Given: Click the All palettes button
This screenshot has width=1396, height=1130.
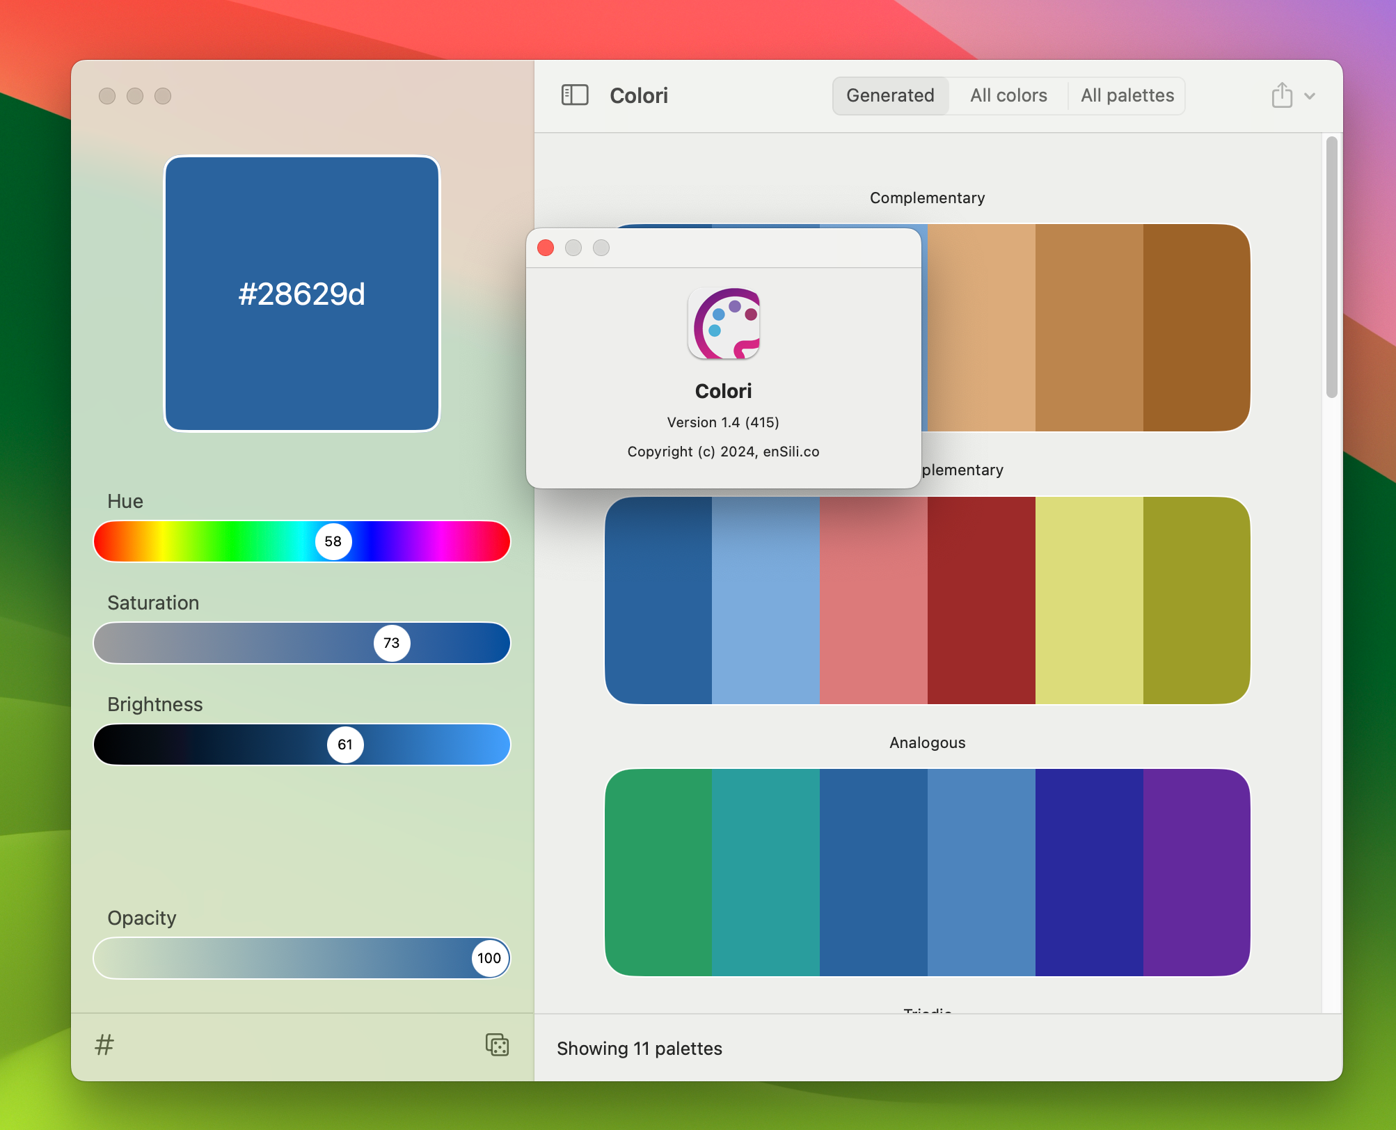Looking at the screenshot, I should tap(1126, 95).
